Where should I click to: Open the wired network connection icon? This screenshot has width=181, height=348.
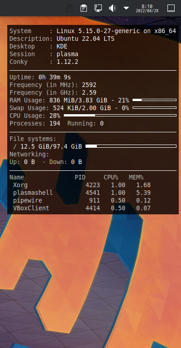pos(98,8)
